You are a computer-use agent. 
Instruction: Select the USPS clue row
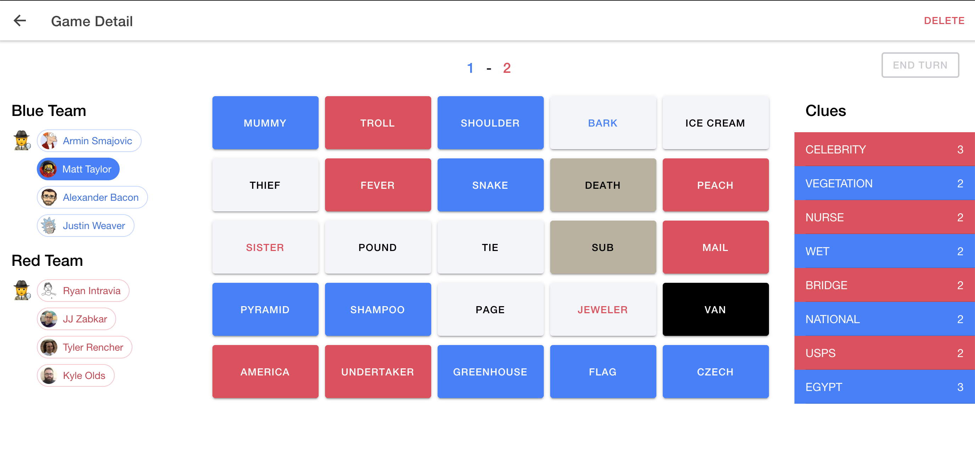(884, 353)
